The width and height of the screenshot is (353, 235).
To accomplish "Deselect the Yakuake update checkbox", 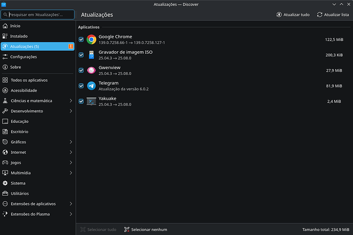I will pos(81,101).
